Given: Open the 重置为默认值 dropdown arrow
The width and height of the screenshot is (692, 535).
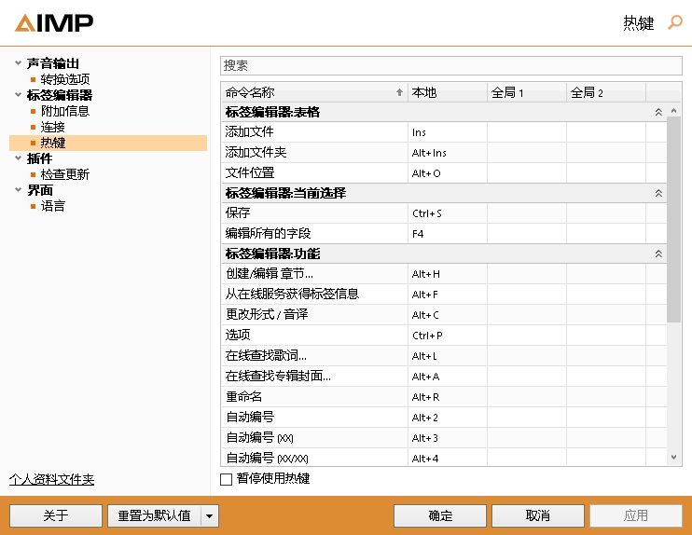Looking at the screenshot, I should [x=210, y=515].
